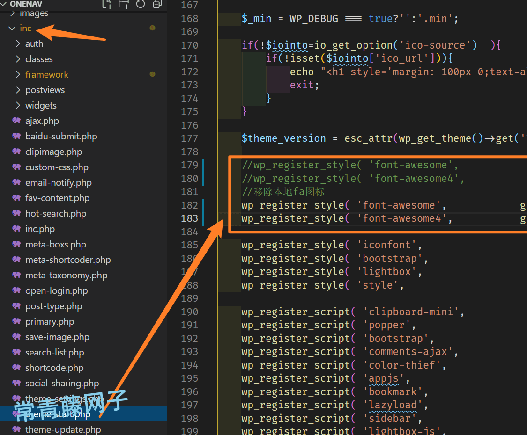Open hot-search.php file
The height and width of the screenshot is (435, 527).
point(56,213)
